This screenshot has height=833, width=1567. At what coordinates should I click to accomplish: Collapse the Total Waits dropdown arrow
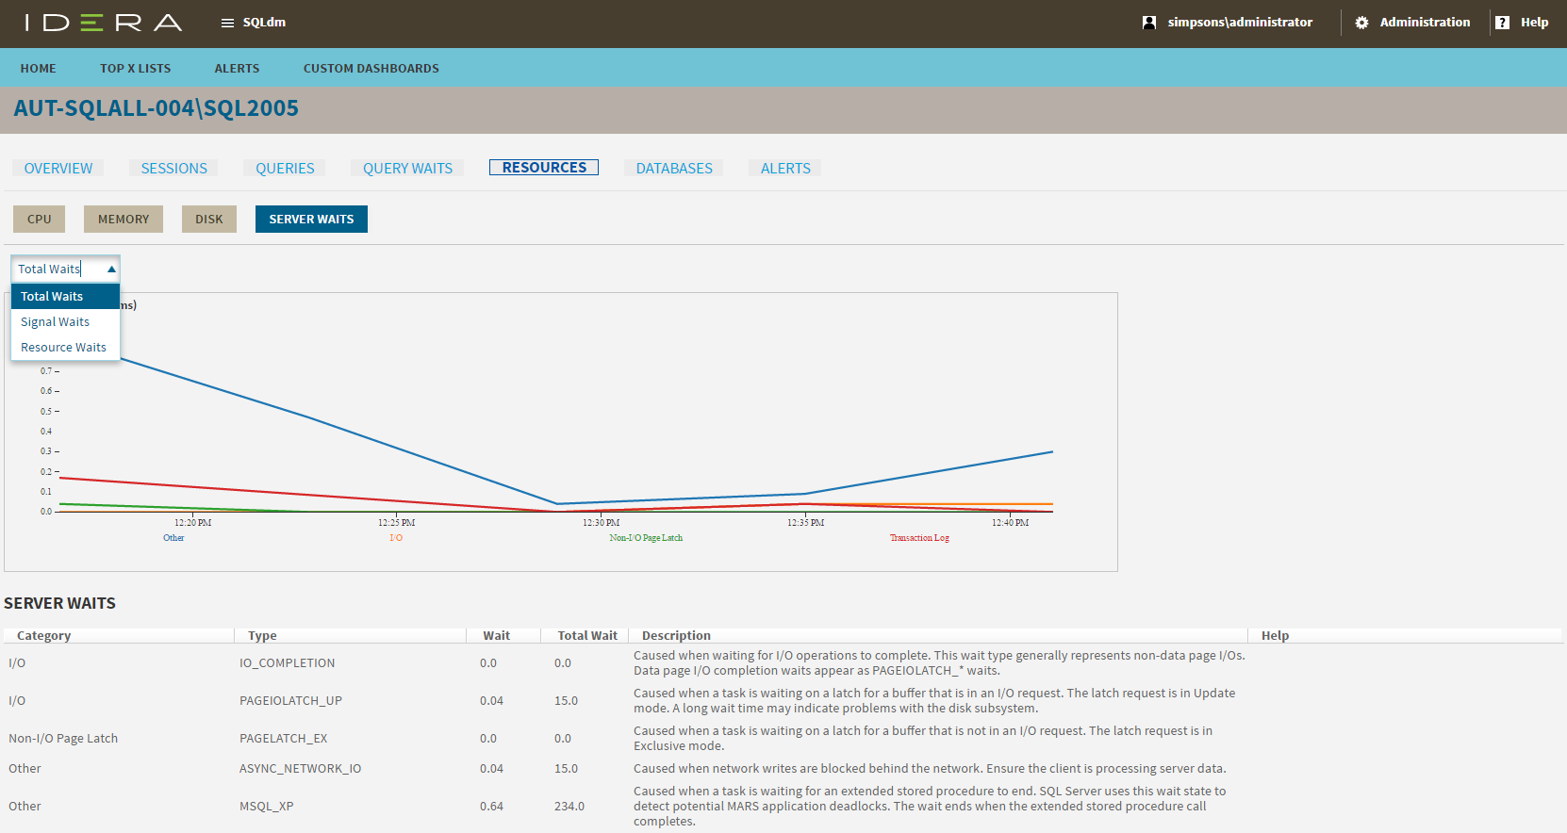point(111,269)
